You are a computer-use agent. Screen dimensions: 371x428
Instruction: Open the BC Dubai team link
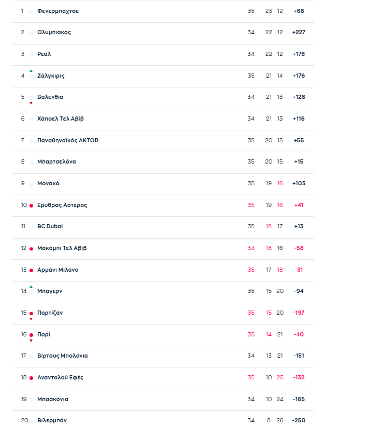(x=50, y=226)
